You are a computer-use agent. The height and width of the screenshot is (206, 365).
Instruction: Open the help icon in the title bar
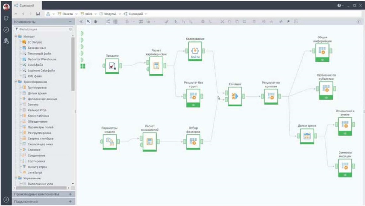pos(339,6)
